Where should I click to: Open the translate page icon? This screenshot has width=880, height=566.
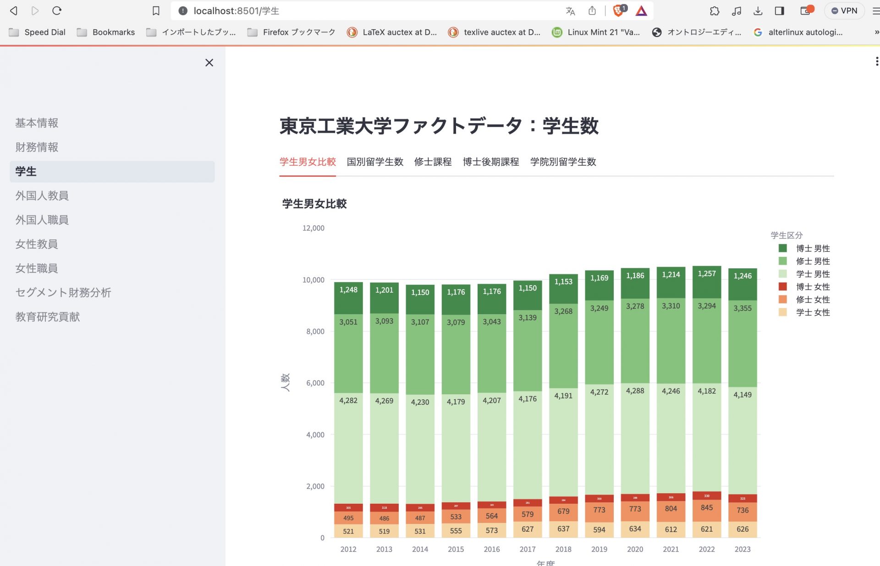point(570,11)
